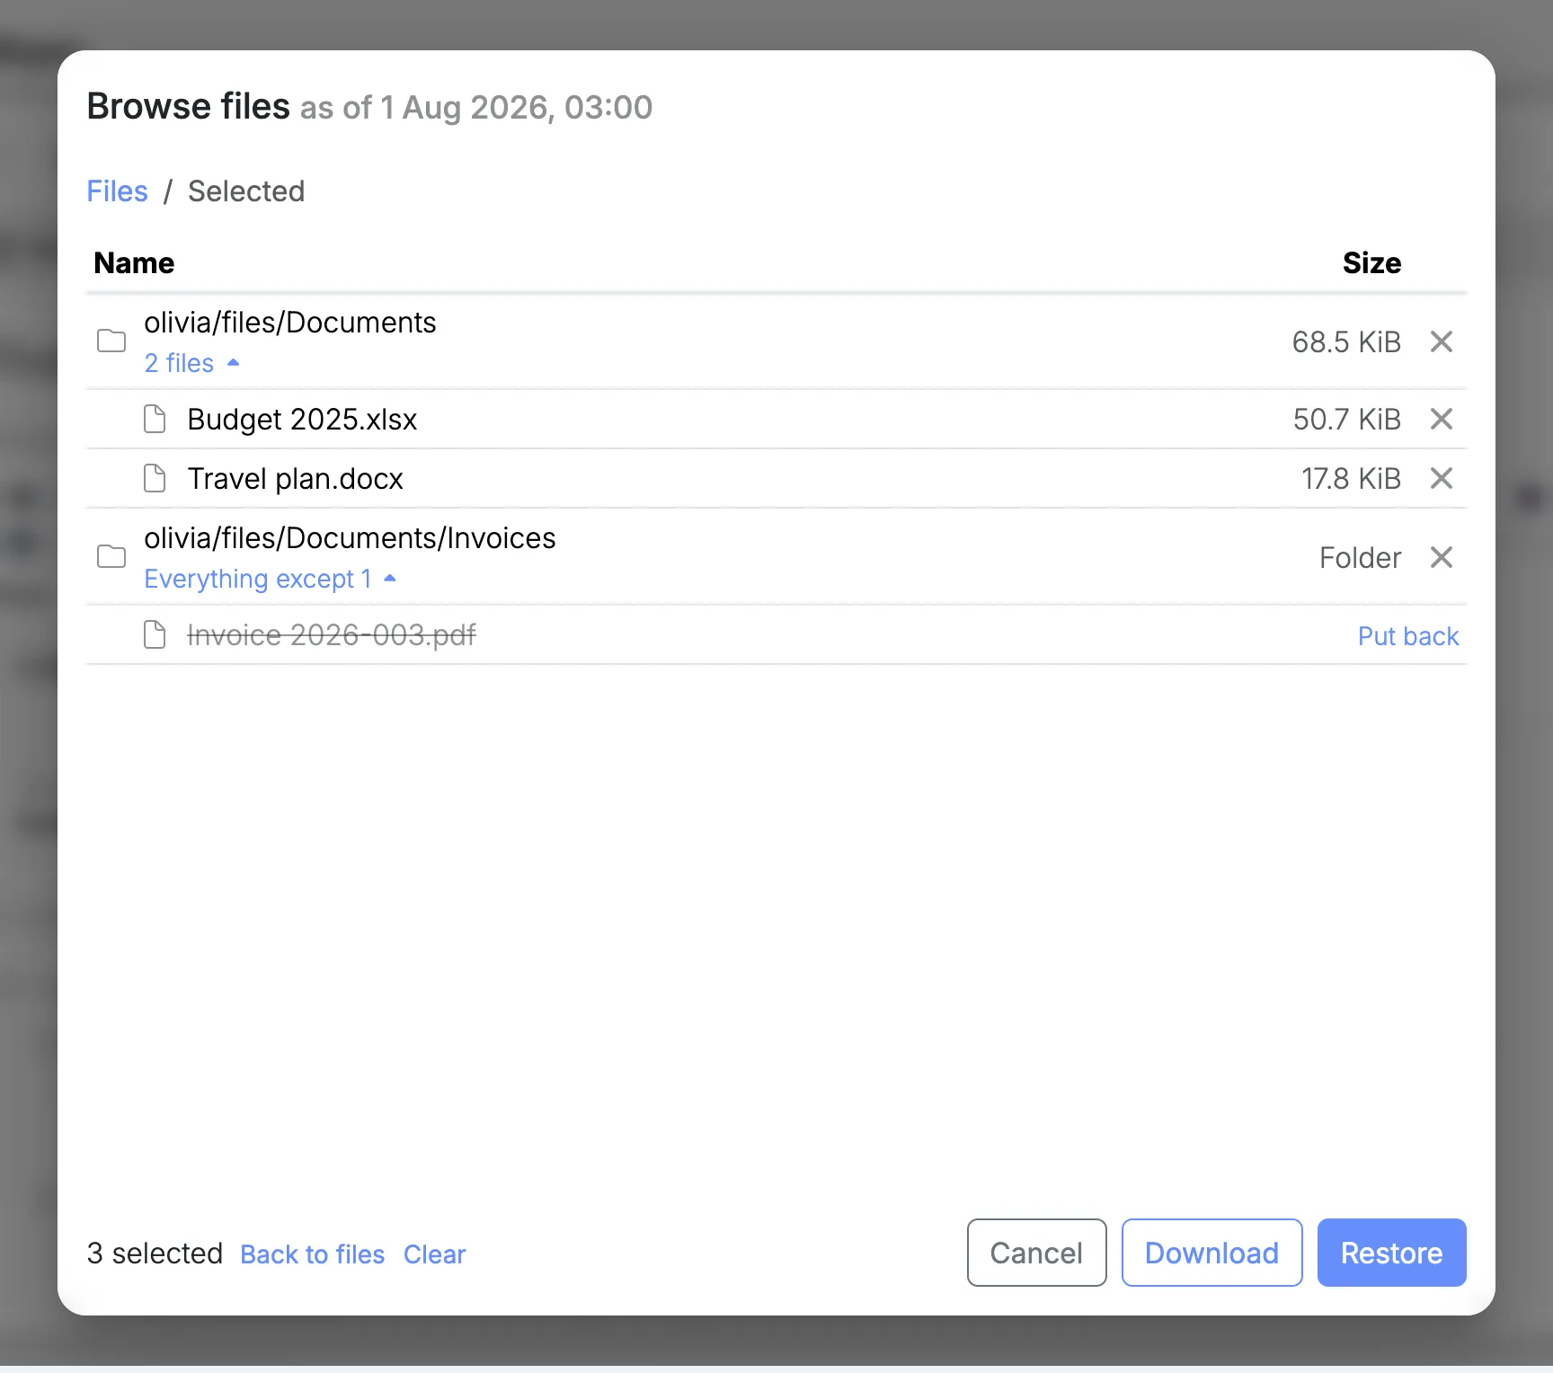Click the '3 selected' count label
This screenshot has height=1373, width=1553.
coord(155,1253)
